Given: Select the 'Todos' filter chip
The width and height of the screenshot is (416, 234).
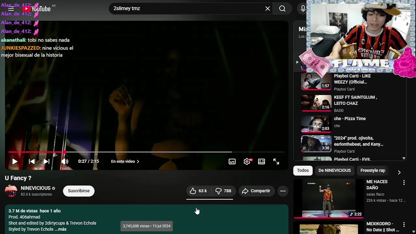Looking at the screenshot, I should click(303, 170).
